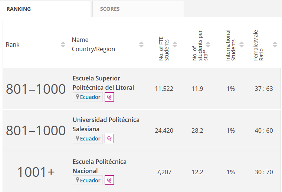282x192 pixels.
Task: Open the SCORES tab
Action: (x=138, y=9)
